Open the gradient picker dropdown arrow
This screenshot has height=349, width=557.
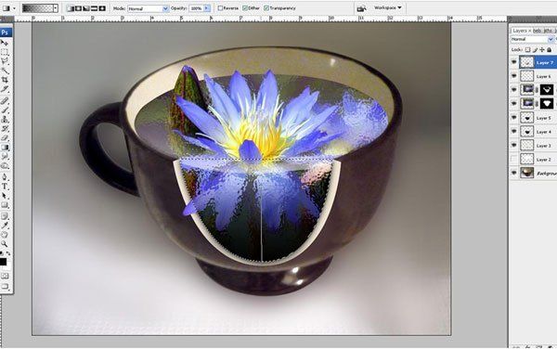tap(56, 8)
